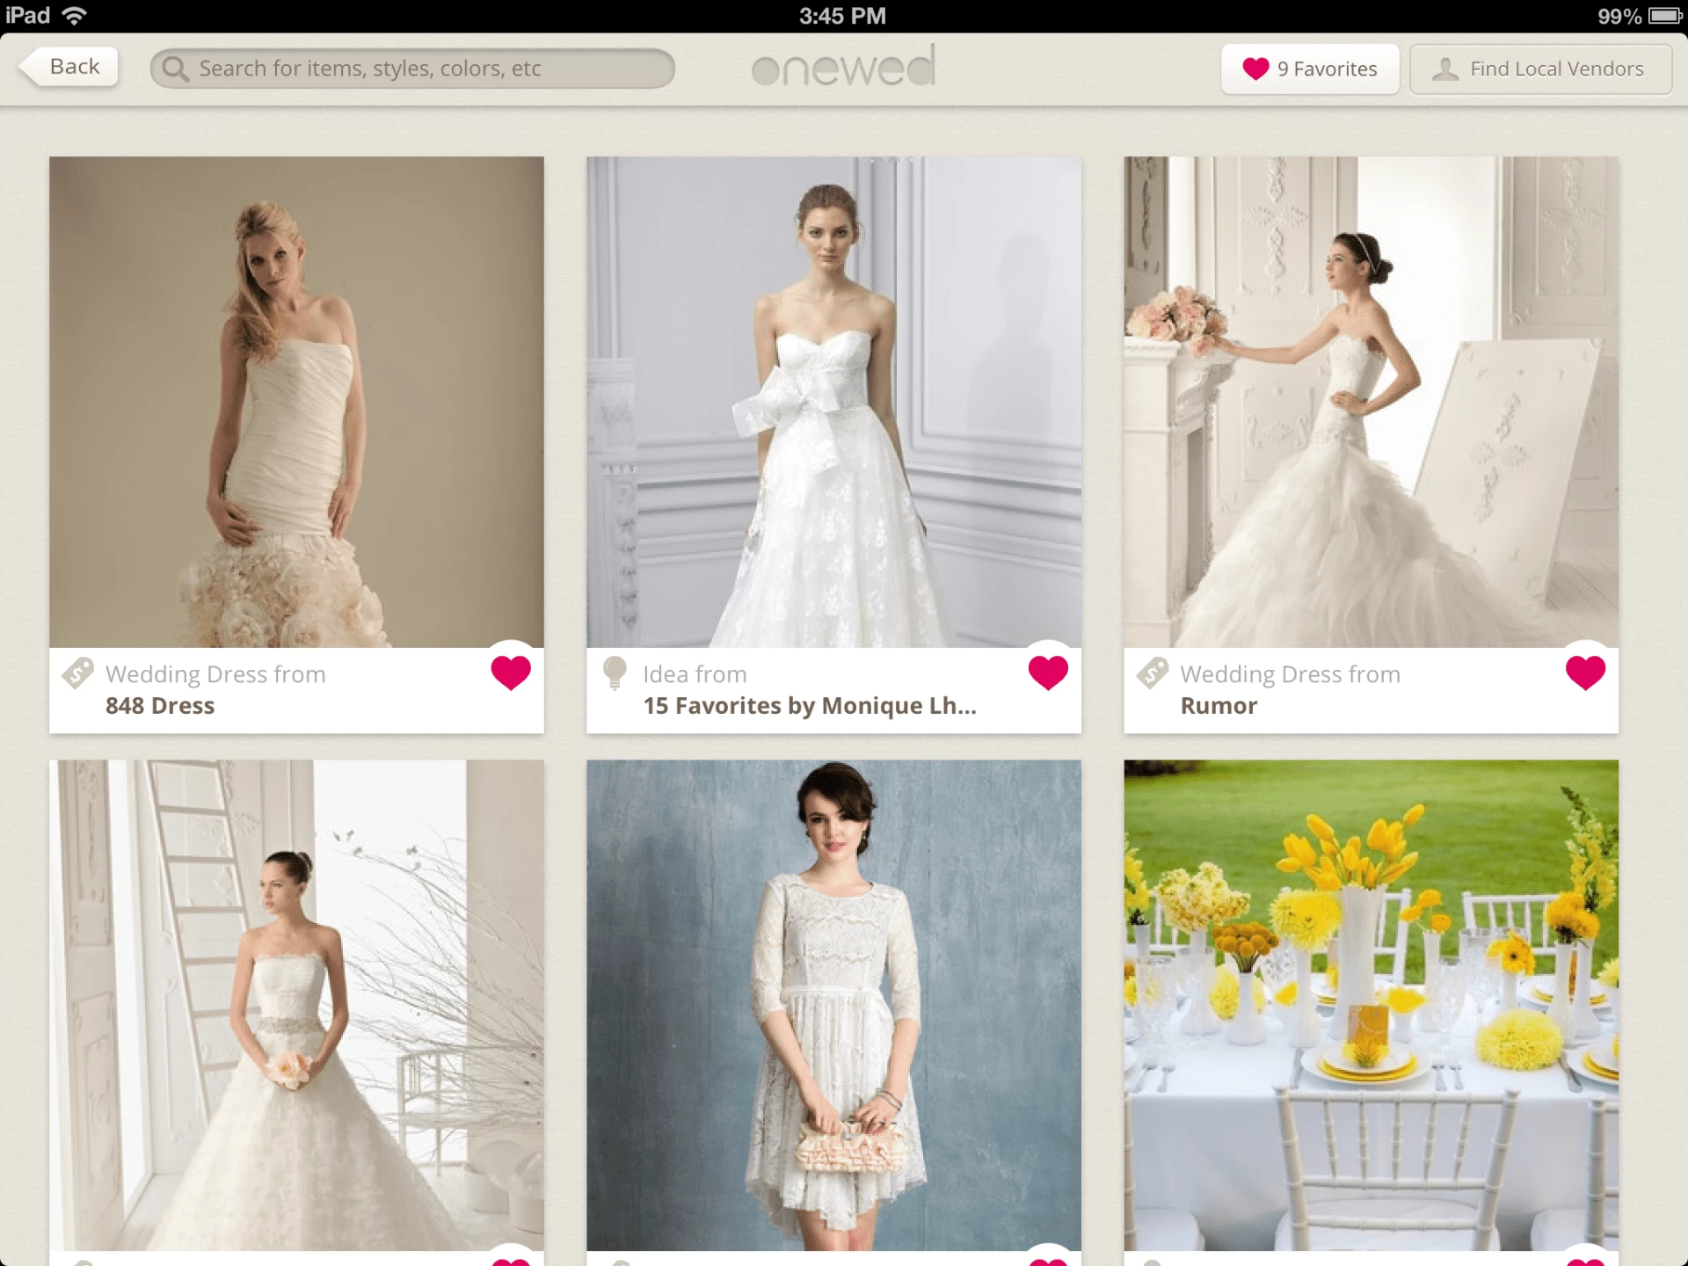Viewport: 1688px width, 1266px height.
Task: Click price tag icon on 848 Dress
Action: tap(77, 673)
